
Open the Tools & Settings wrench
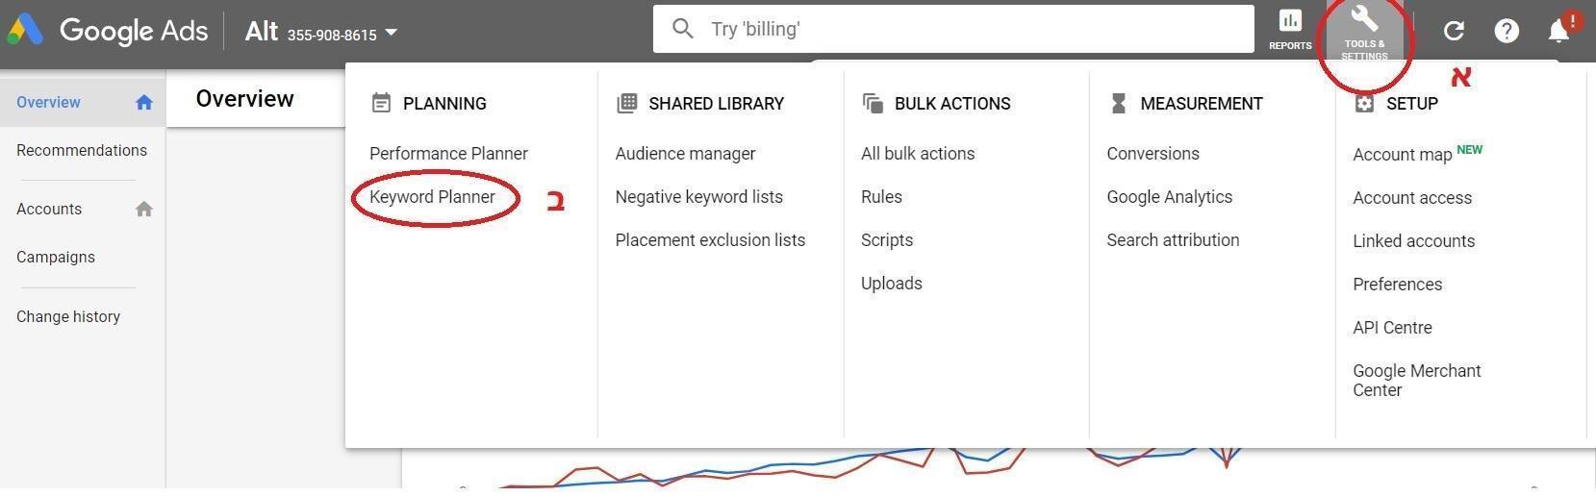(1364, 29)
